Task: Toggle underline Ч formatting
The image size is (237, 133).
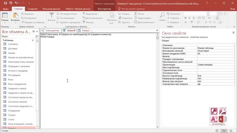Action: 193,18
